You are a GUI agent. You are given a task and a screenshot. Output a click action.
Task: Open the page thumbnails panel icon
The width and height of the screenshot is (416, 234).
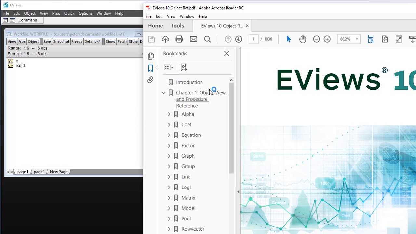[x=150, y=56]
